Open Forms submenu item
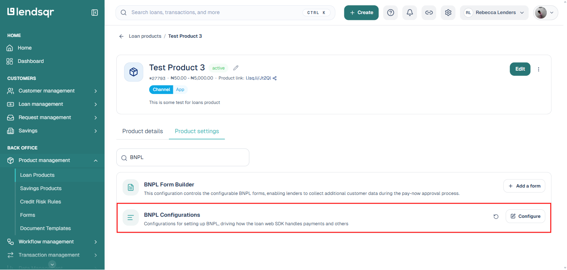The image size is (567, 270). click(28, 215)
